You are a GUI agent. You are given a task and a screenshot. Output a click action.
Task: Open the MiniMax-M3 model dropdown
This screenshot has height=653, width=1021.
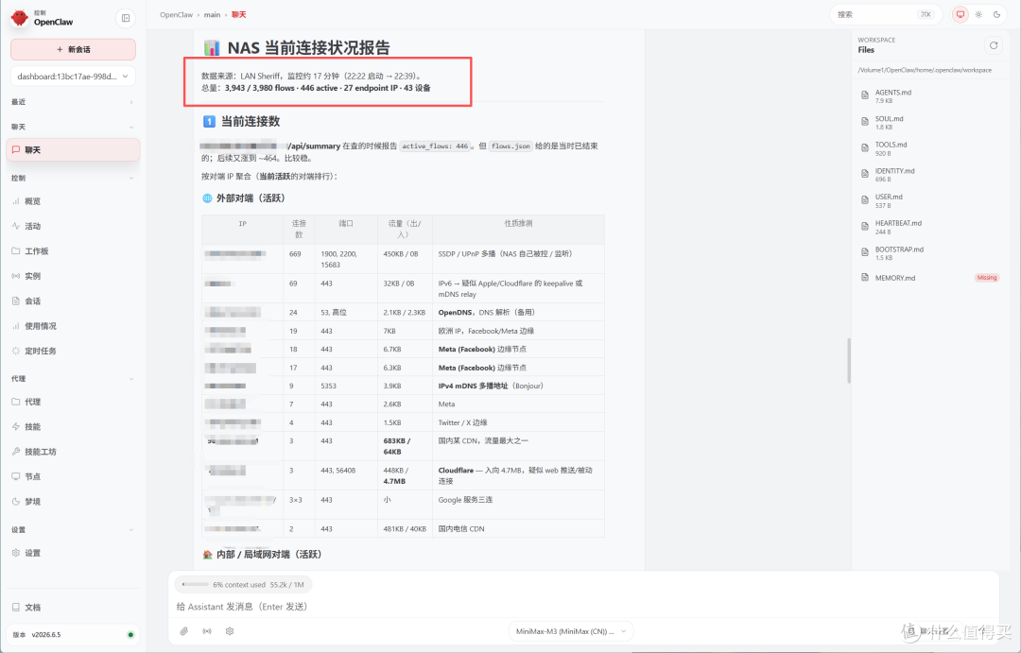click(571, 631)
